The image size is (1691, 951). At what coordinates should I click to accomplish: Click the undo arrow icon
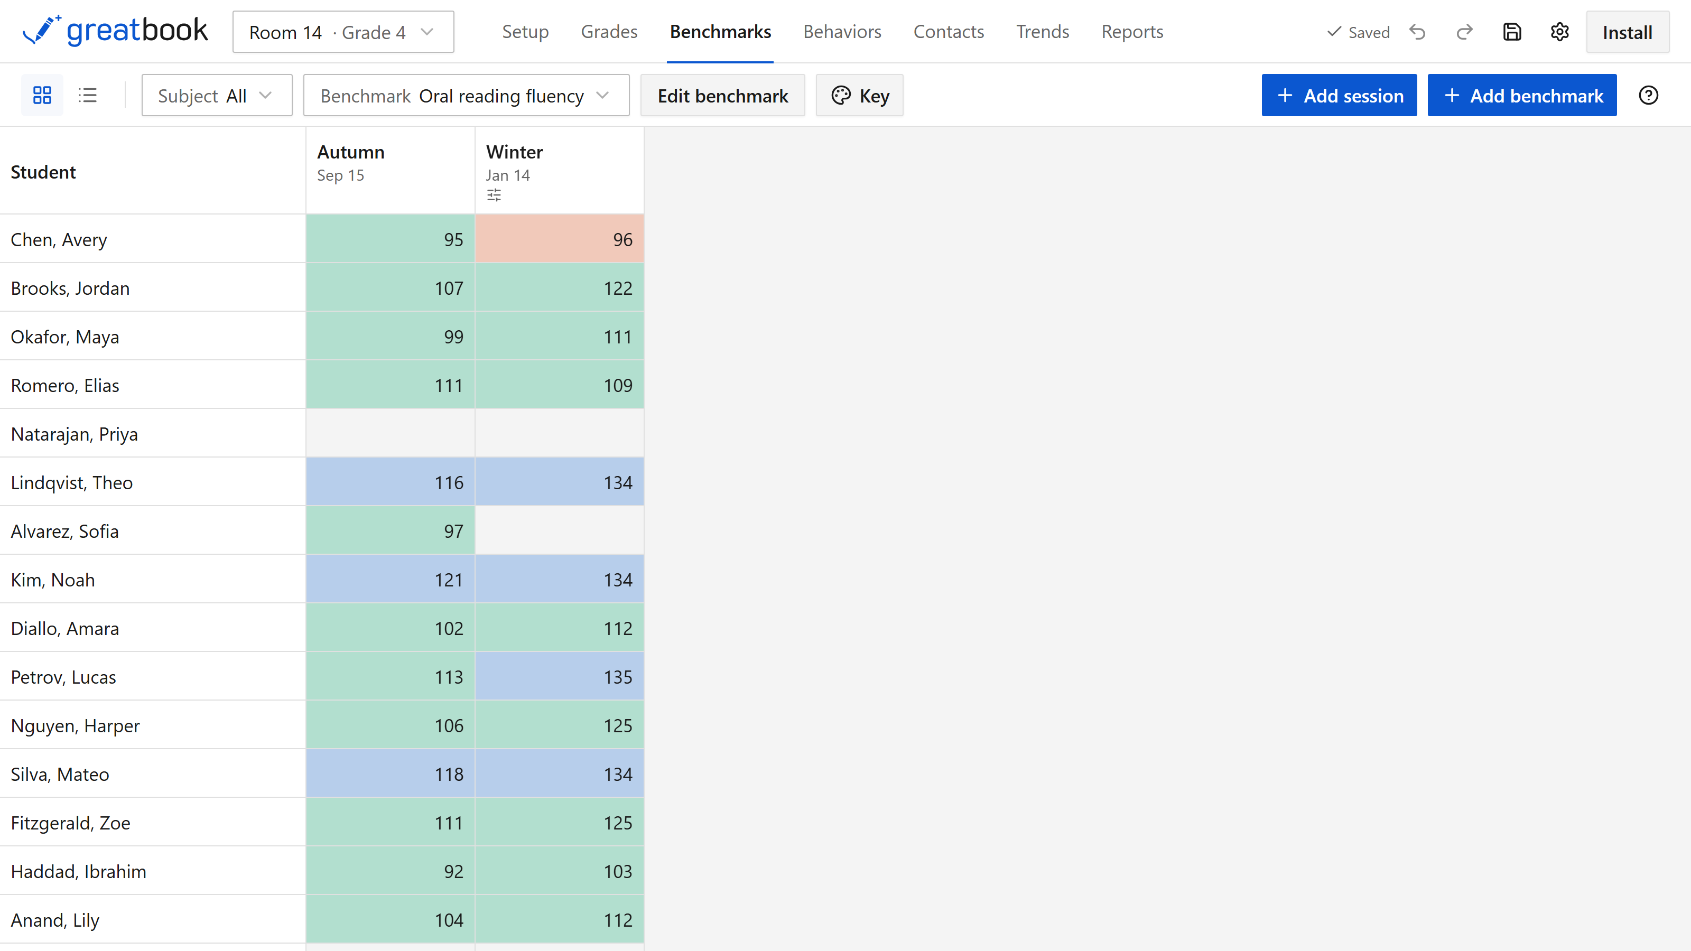click(1417, 32)
